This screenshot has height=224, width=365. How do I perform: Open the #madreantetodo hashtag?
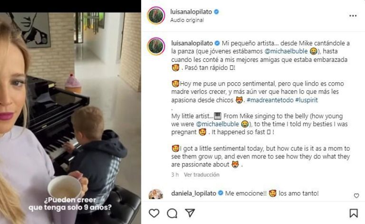point(270,100)
